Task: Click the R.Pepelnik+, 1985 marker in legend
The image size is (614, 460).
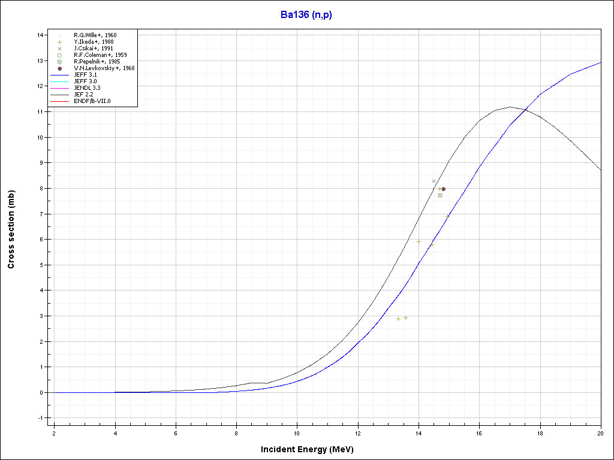Action: [60, 62]
